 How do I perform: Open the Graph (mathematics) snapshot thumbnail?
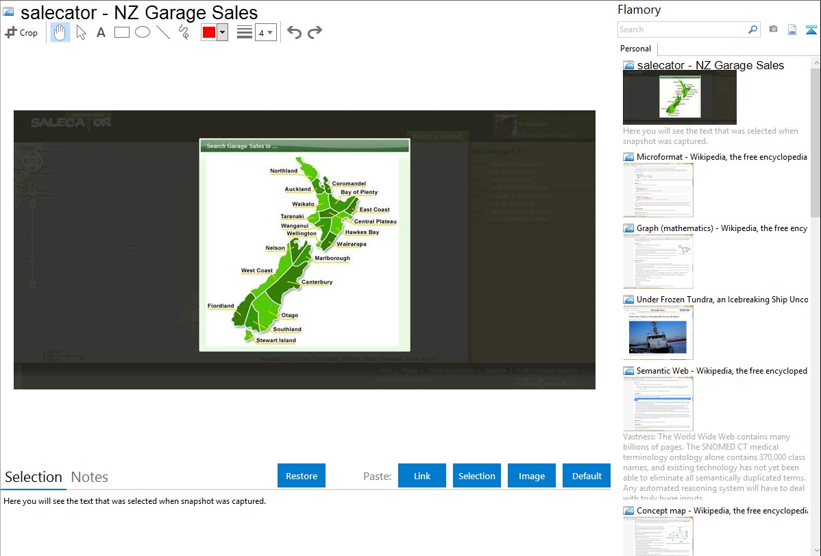[x=658, y=261]
